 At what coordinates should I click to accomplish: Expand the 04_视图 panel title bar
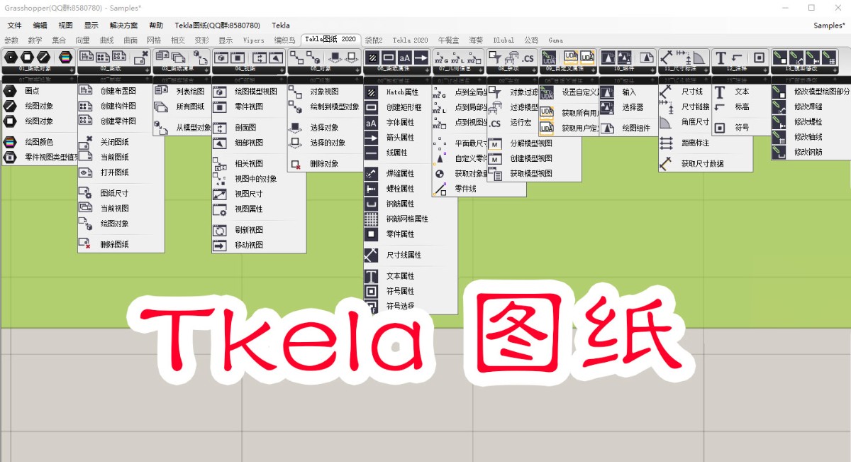pos(248,70)
